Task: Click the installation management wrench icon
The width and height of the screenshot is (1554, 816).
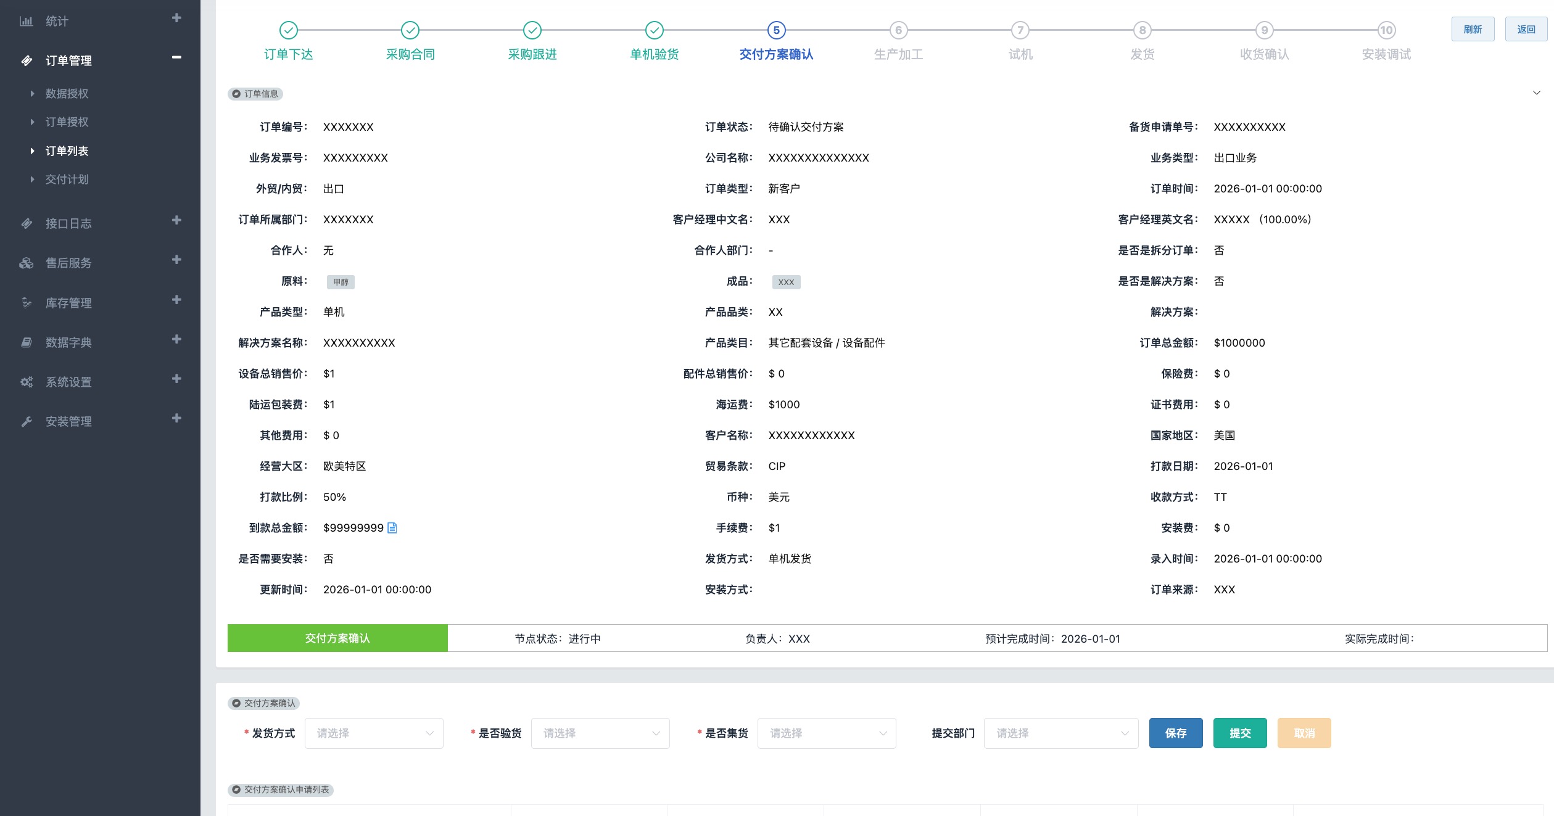Action: tap(26, 422)
